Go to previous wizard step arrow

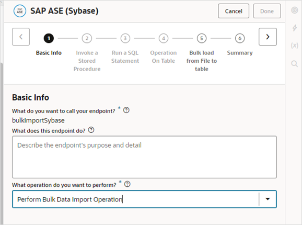click(x=21, y=37)
